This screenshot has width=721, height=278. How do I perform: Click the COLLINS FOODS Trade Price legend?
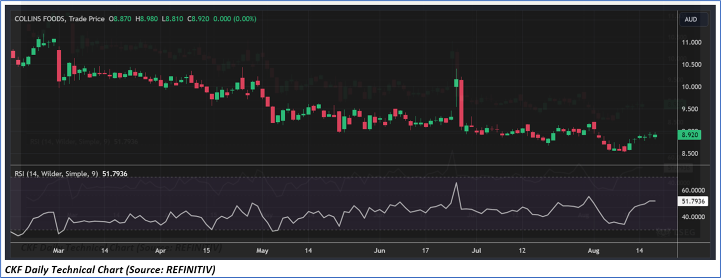point(59,19)
